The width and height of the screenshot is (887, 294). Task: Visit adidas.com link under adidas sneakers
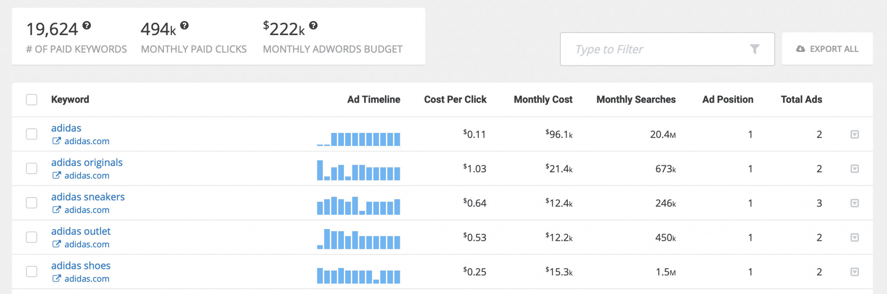[x=87, y=210]
